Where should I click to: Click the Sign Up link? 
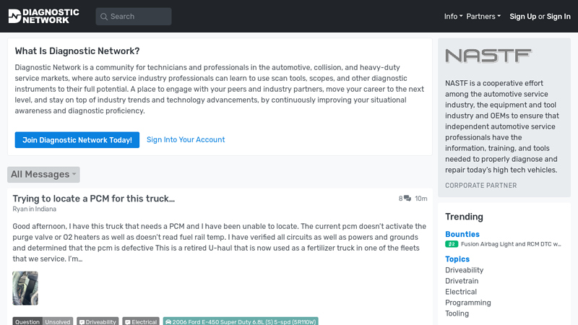(x=522, y=17)
